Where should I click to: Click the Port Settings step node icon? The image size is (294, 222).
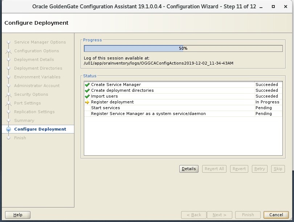coord(8,103)
